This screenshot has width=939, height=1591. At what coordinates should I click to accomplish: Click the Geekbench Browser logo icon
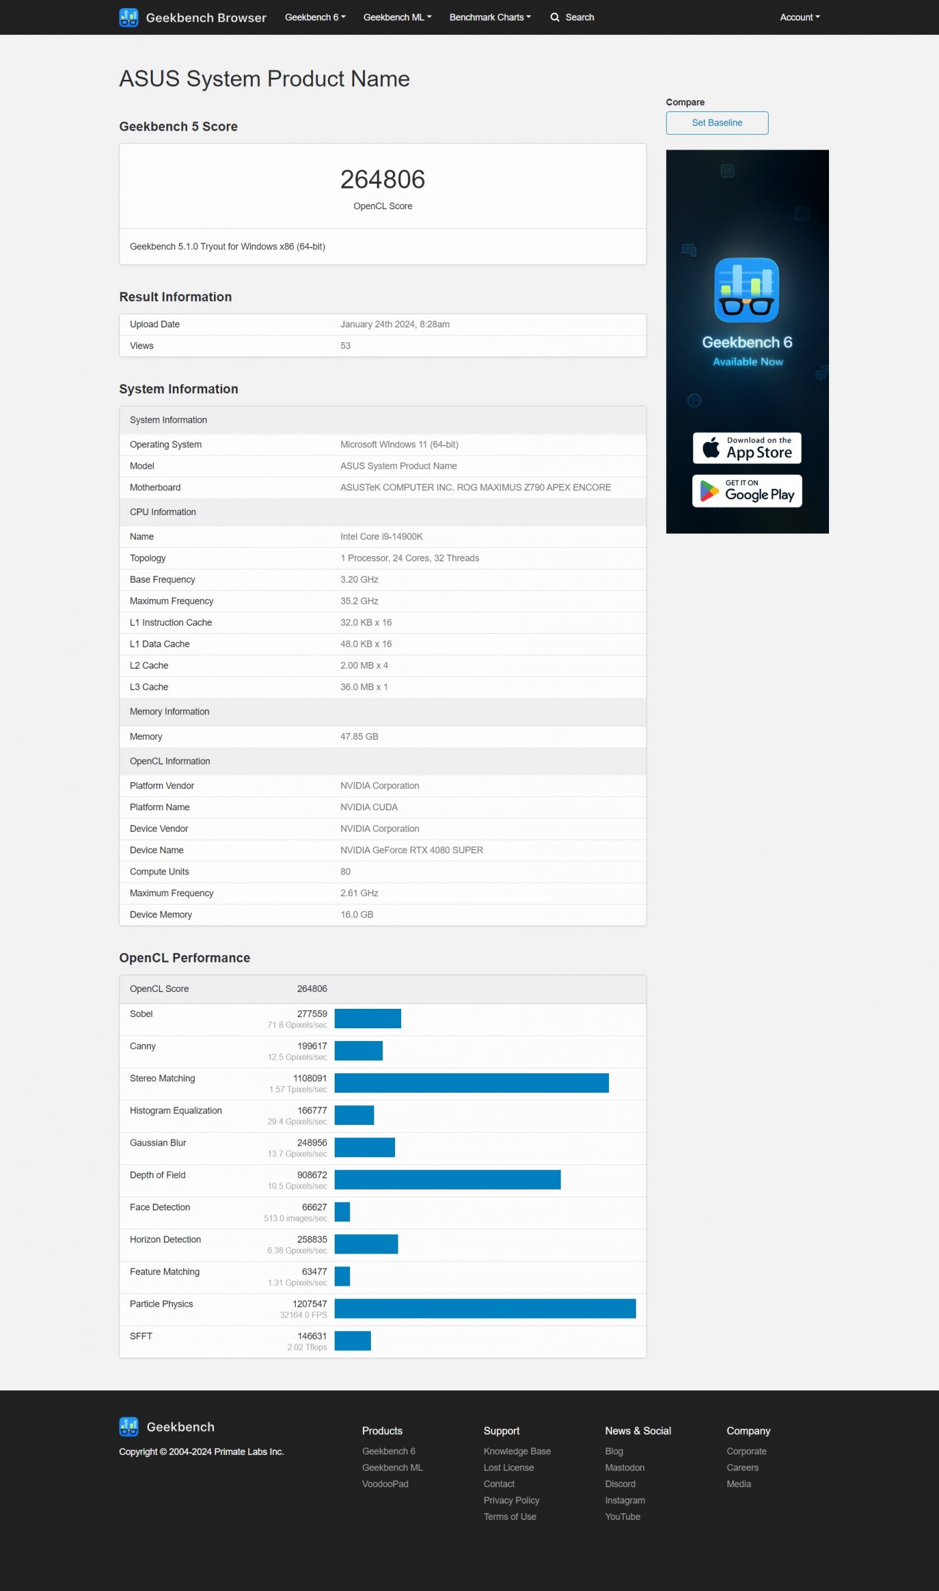128,17
